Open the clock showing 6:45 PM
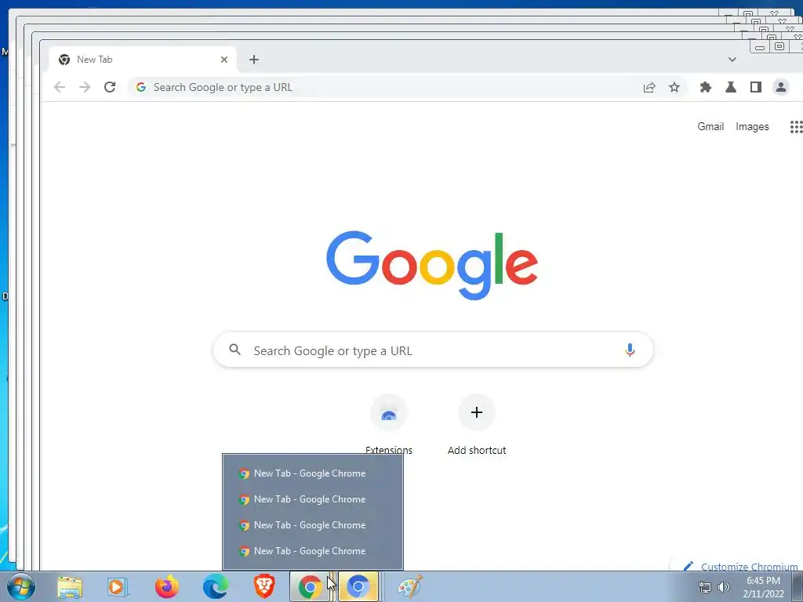The image size is (803, 602). pos(764,587)
